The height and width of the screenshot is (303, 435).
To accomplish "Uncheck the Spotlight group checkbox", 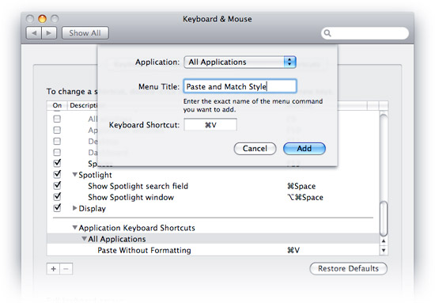I will coord(57,174).
